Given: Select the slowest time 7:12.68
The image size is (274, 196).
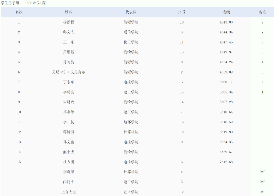Looking at the screenshot, I should [226, 162].
